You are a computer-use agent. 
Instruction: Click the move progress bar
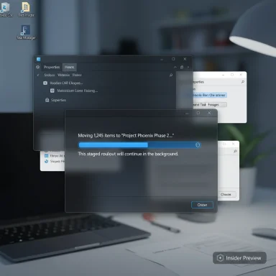pyautogui.click(x=139, y=144)
